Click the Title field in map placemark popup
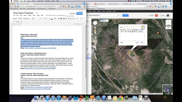182x102 pixels. click(x=131, y=27)
